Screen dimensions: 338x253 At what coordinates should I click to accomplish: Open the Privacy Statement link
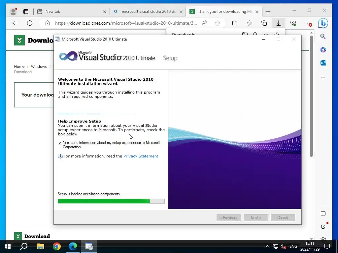point(141,156)
